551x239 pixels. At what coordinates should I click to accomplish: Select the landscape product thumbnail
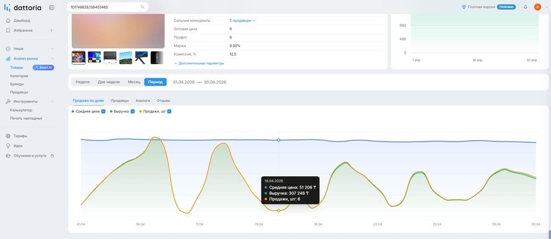click(x=125, y=57)
